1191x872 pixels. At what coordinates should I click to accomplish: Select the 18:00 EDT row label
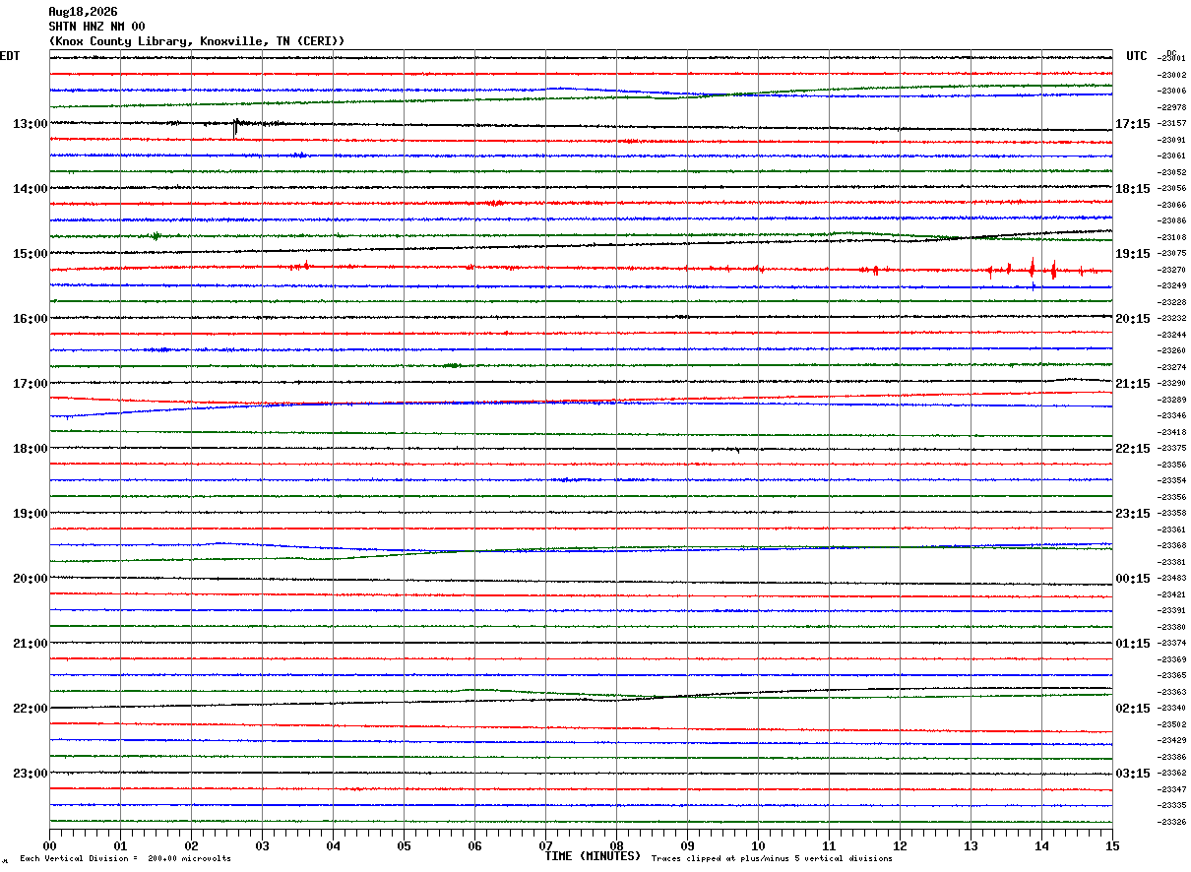(x=30, y=449)
